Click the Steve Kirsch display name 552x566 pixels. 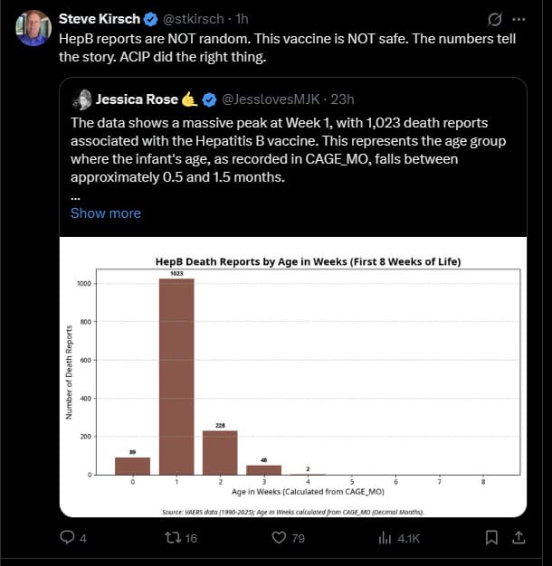(x=100, y=19)
